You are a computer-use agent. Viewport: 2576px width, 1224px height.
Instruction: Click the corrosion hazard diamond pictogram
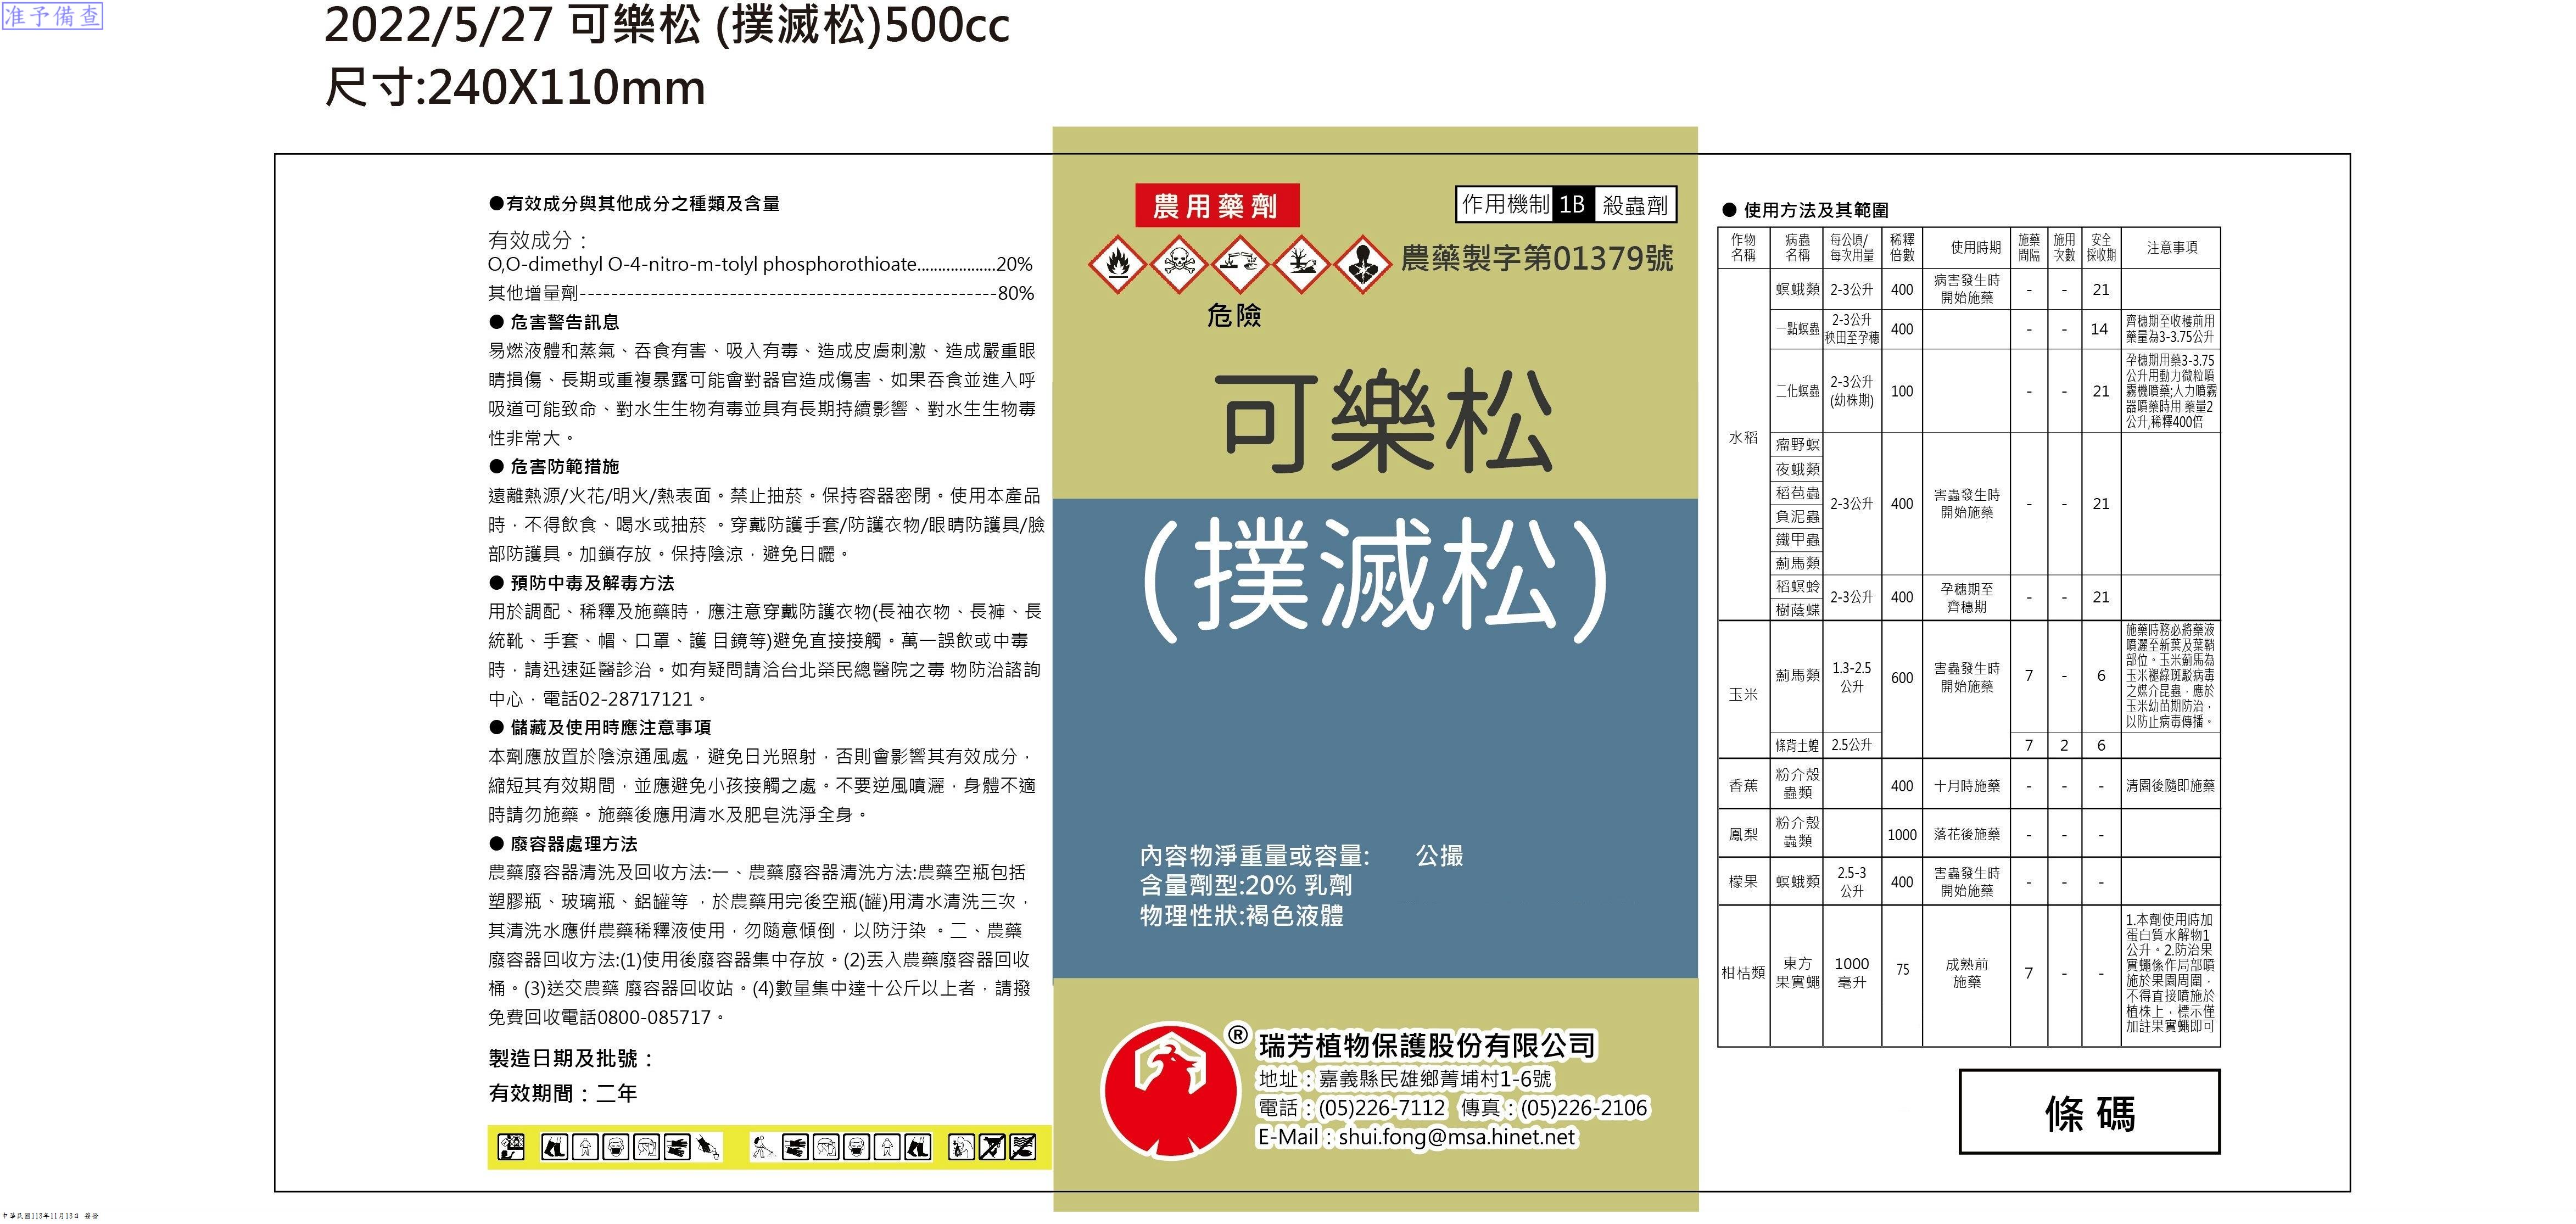(x=1240, y=264)
